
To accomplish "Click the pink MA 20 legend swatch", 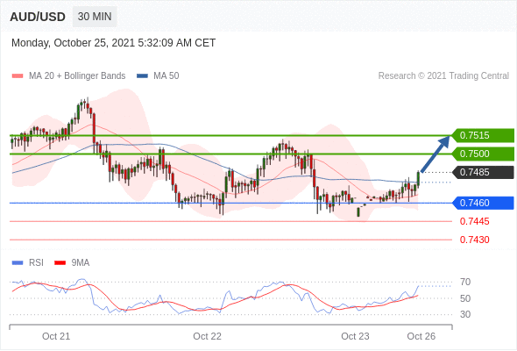I will [18, 76].
